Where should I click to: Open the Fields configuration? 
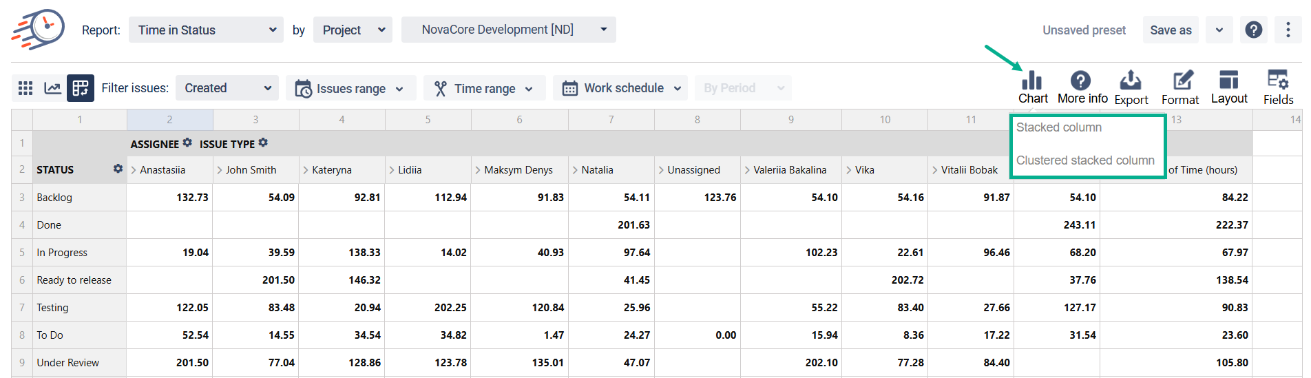pos(1278,81)
